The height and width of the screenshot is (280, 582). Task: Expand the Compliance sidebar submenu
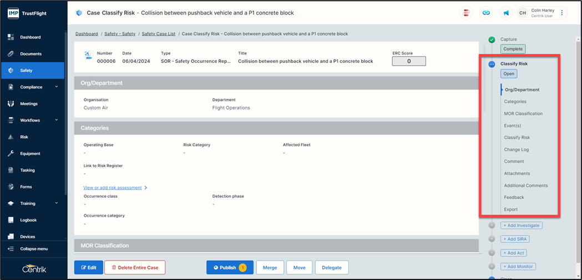[x=57, y=87]
